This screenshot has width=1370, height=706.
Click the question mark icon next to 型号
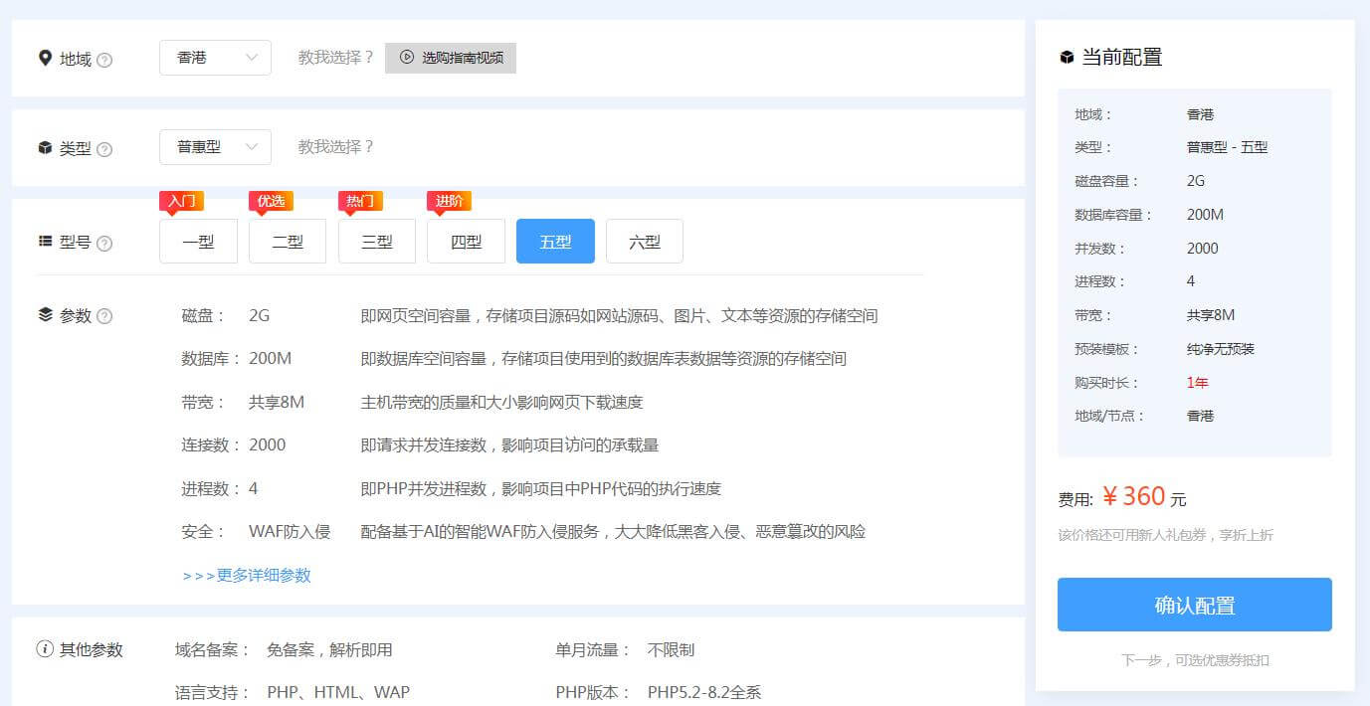pyautogui.click(x=104, y=244)
